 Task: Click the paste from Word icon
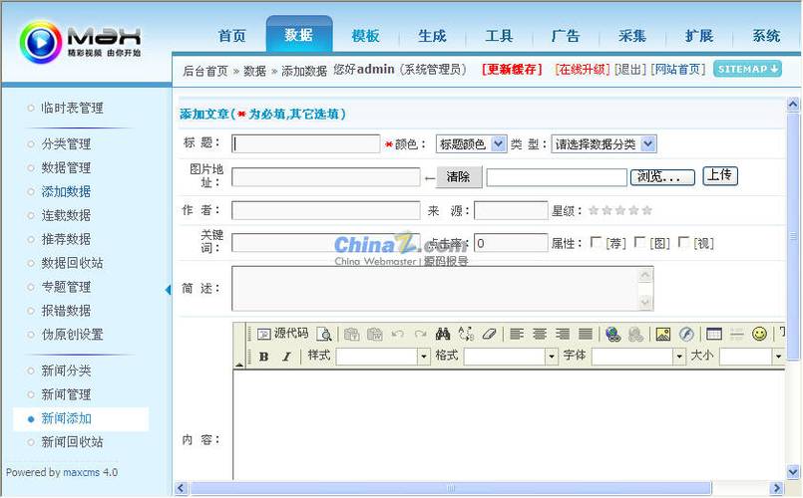point(375,334)
